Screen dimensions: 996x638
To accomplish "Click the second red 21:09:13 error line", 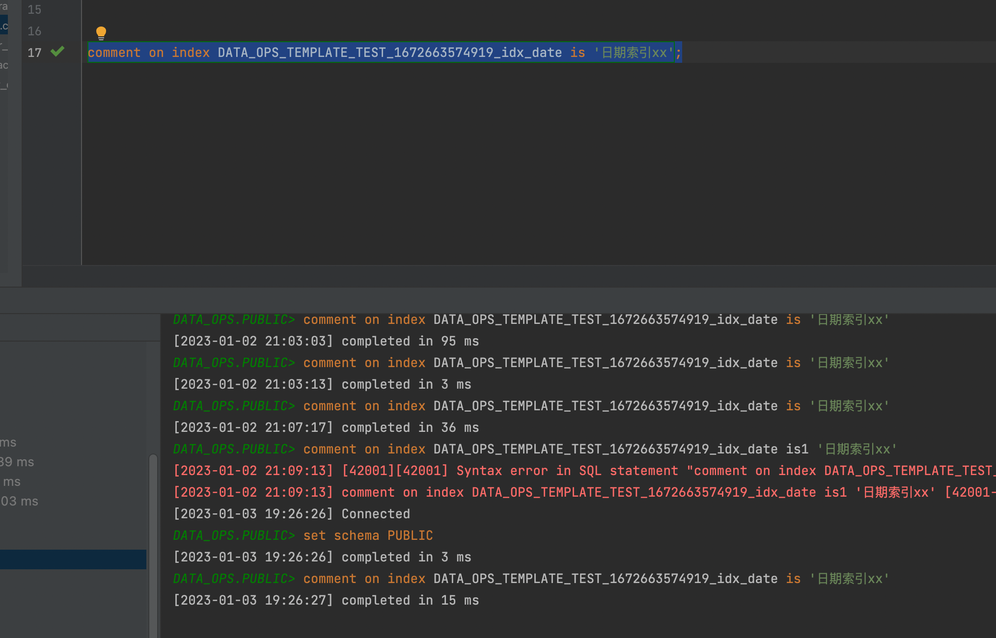I will pyautogui.click(x=584, y=492).
